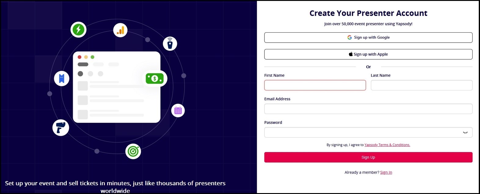Select the wireless remote scanner icon
Screen dimensions: 480x194
(x=170, y=44)
